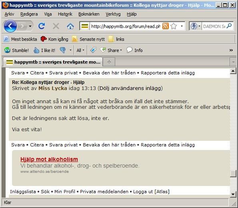Image resolution: width=238 pixels, height=208 pixels.
Task: Go to the Home page icon
Action: pos(70,26)
